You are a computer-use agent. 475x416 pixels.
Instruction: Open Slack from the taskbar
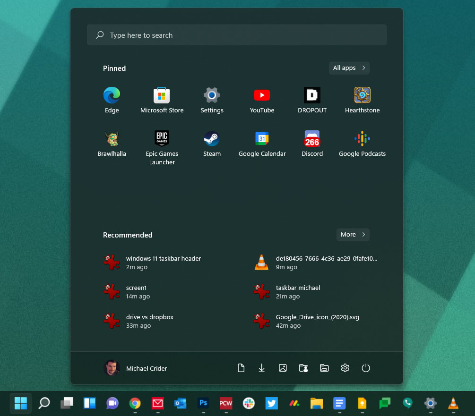pyautogui.click(x=249, y=403)
